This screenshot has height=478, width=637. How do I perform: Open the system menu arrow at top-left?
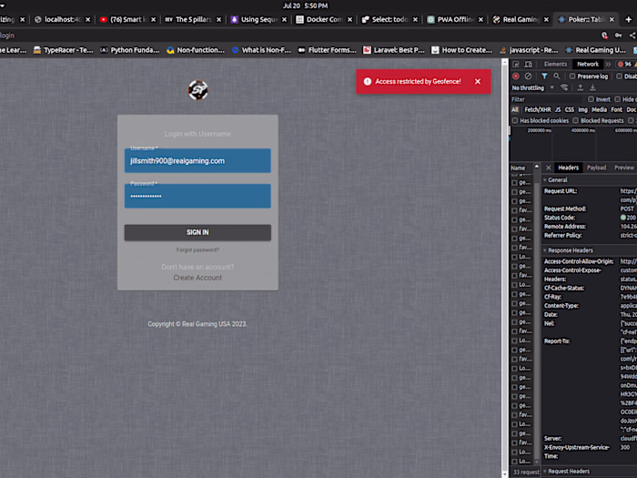click(x=3, y=5)
